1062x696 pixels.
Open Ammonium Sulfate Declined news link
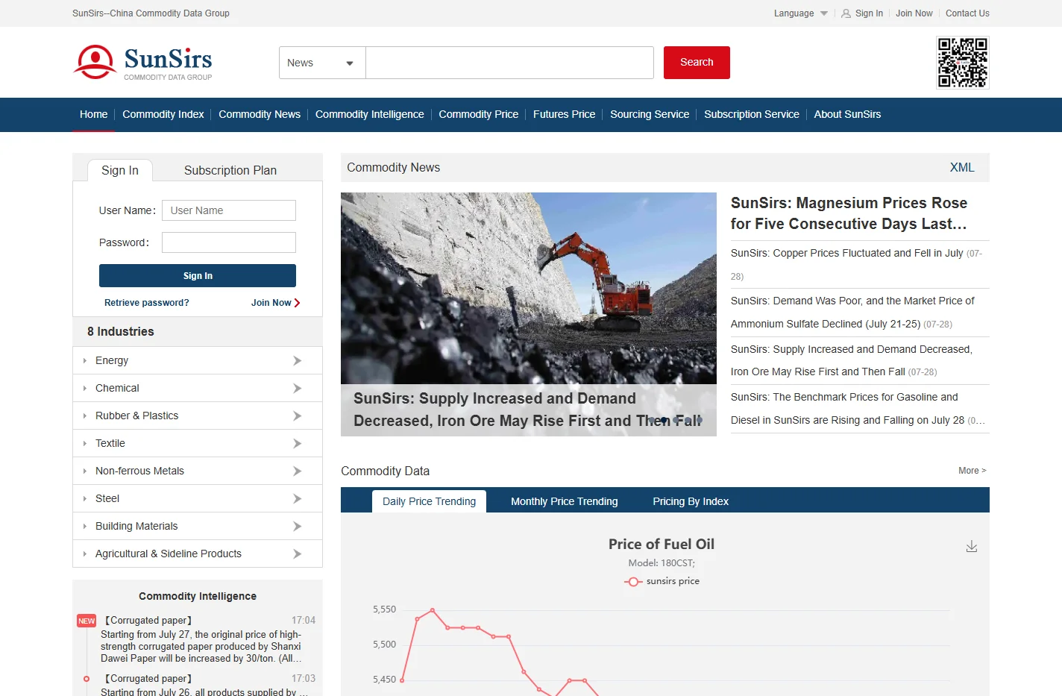pyautogui.click(x=852, y=313)
